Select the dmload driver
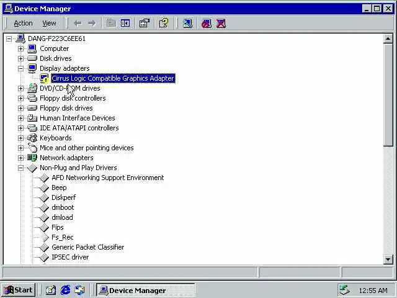Viewport: 397px width, 298px height. click(x=62, y=217)
